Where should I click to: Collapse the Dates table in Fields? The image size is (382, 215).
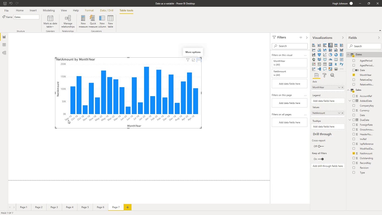click(348, 54)
